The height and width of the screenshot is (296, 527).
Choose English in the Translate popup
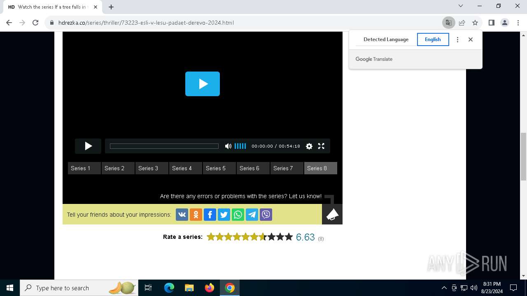(x=433, y=39)
